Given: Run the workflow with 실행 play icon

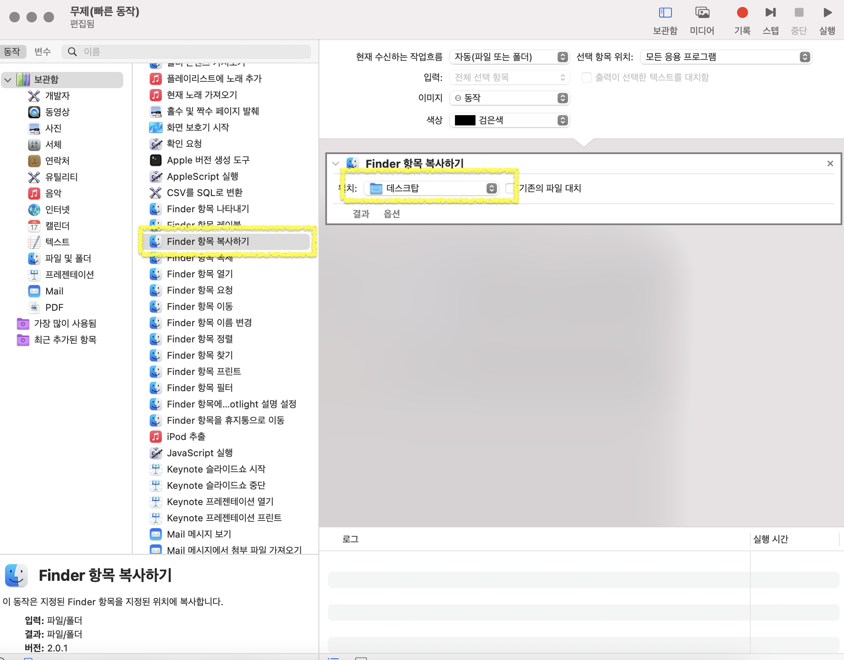Looking at the screenshot, I should click(827, 13).
